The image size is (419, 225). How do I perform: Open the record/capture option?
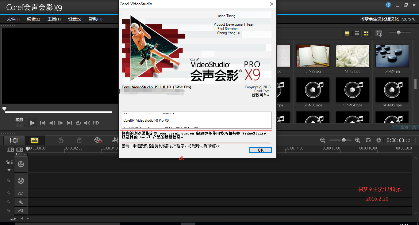coord(98,140)
